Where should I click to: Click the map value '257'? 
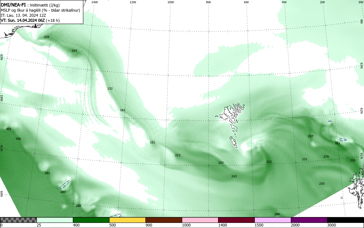pos(221,163)
